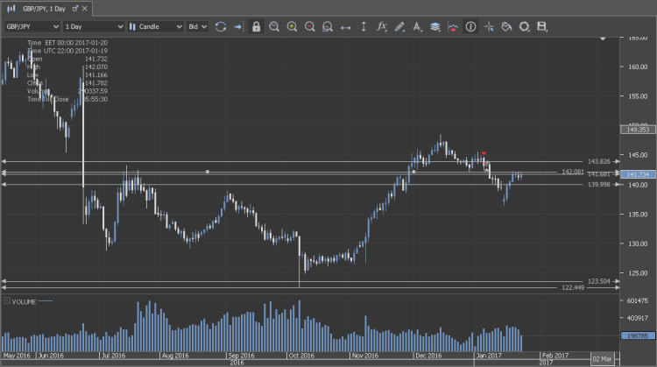Click the zoom out magnifier icon
Screen dimensions: 657x367
309,27
